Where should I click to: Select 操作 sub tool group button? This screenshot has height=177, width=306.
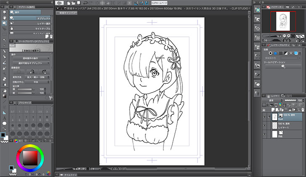(x=25, y=12)
